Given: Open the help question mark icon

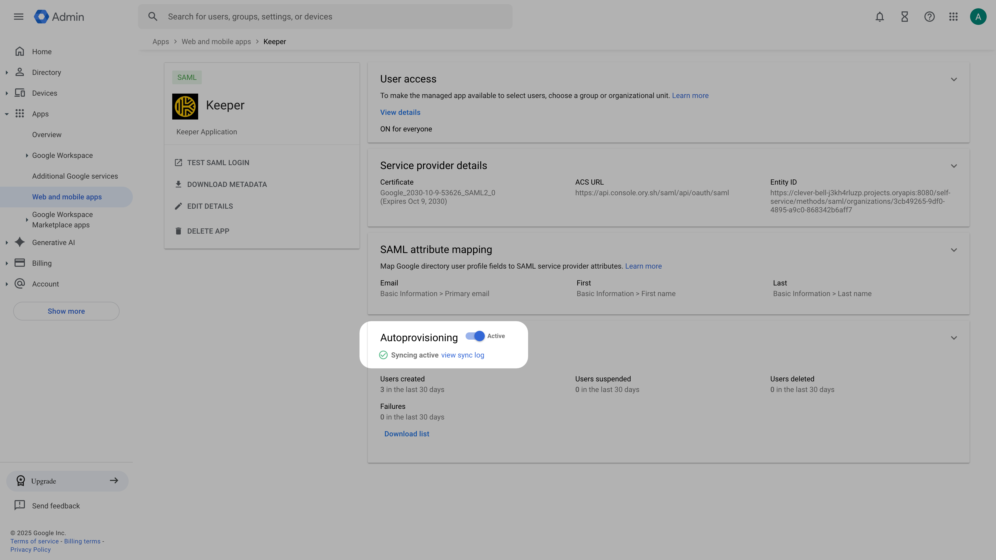Looking at the screenshot, I should coord(929,17).
